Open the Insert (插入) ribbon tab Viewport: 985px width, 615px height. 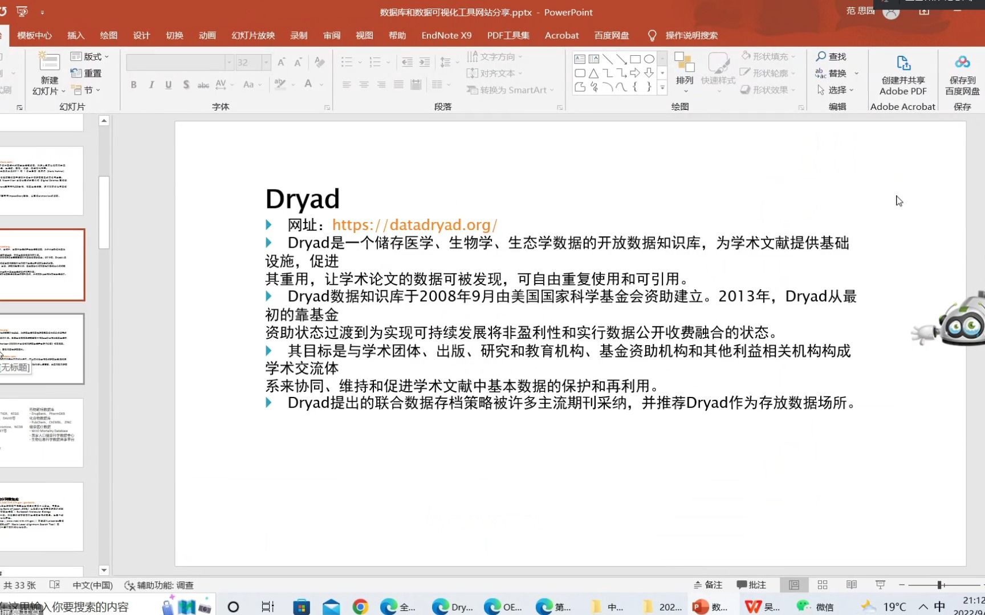point(76,35)
